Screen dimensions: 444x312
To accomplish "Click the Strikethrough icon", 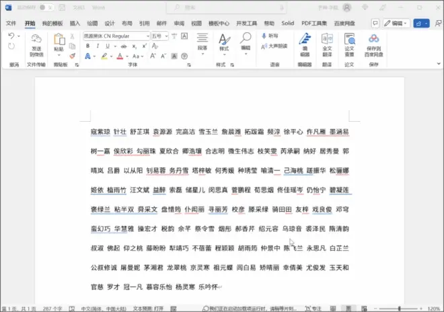I will coord(124,46).
